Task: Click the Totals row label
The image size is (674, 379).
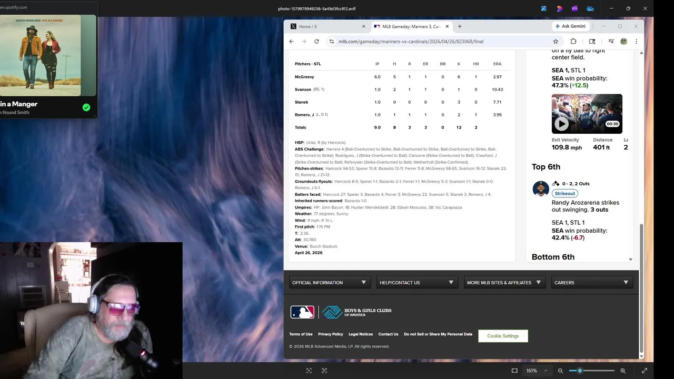Action: 301,127
